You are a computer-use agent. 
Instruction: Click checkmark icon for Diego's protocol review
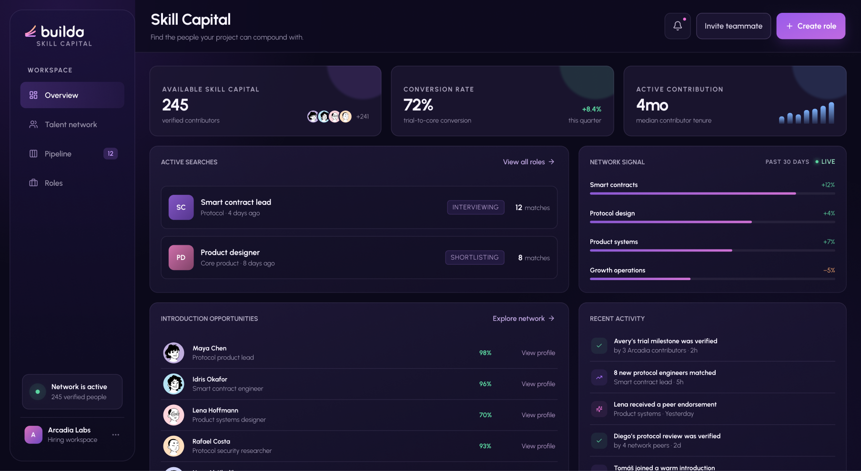tap(599, 441)
